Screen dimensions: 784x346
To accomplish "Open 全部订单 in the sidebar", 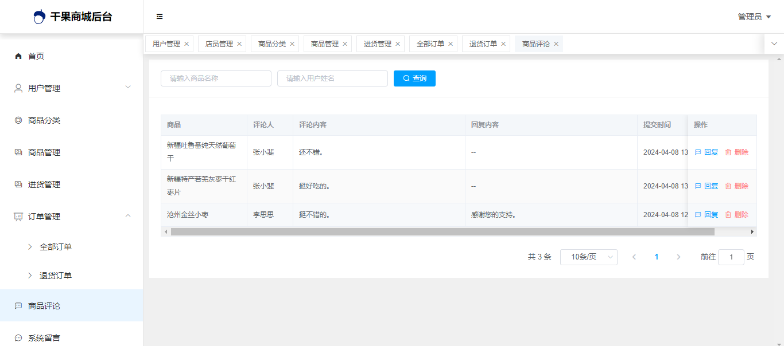I will [56, 247].
